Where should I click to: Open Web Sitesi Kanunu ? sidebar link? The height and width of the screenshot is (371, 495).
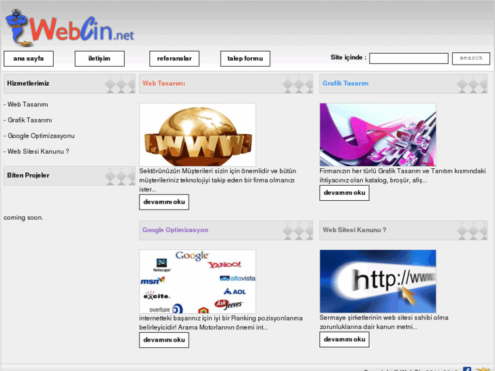pos(38,152)
